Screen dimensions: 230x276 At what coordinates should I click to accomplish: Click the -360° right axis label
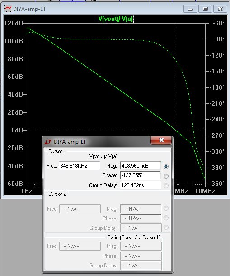(x=217, y=184)
